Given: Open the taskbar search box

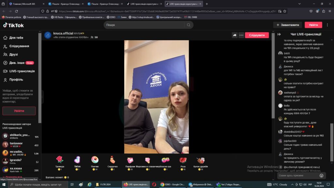Looking at the screenshot, I should pos(38,184).
